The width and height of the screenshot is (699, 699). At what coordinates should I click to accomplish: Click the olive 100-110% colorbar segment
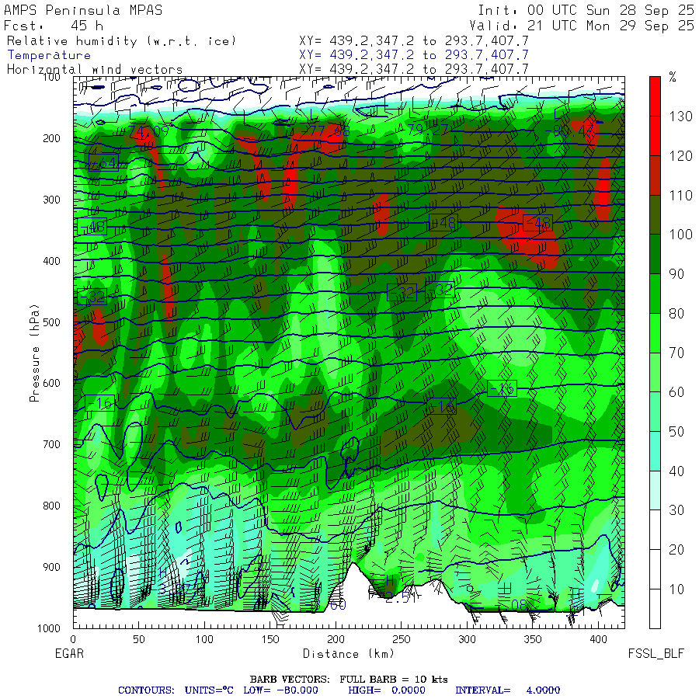(x=655, y=214)
